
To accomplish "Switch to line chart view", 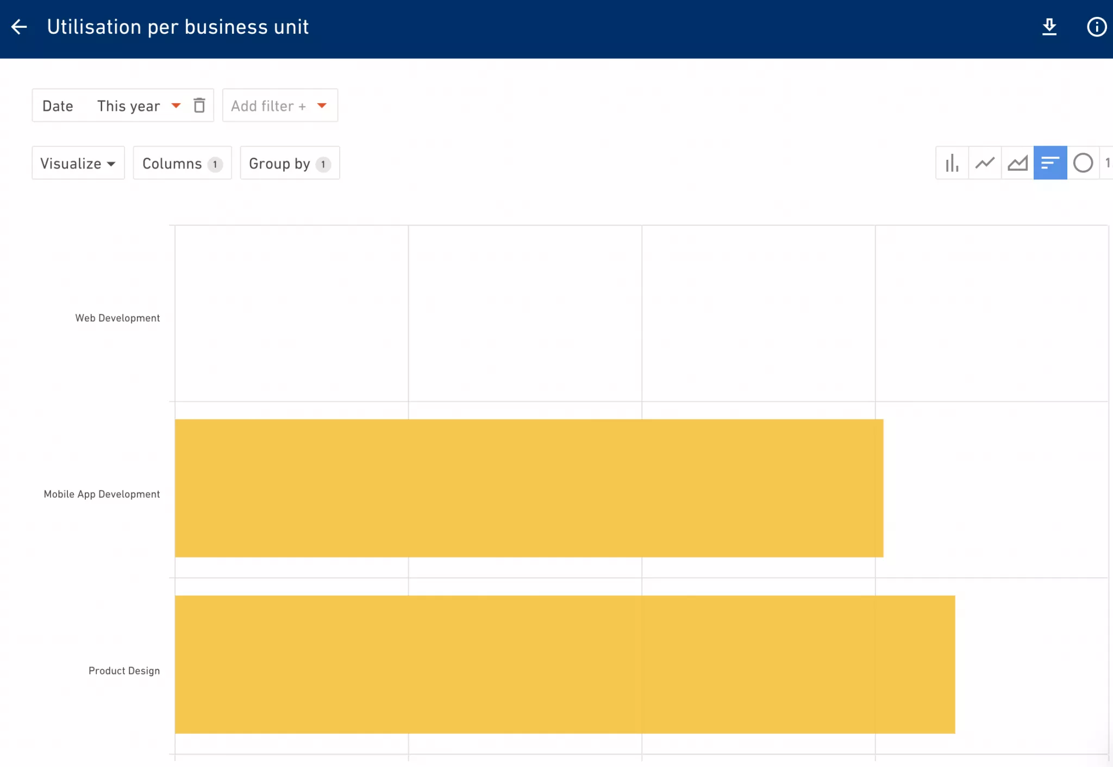I will pyautogui.click(x=985, y=163).
